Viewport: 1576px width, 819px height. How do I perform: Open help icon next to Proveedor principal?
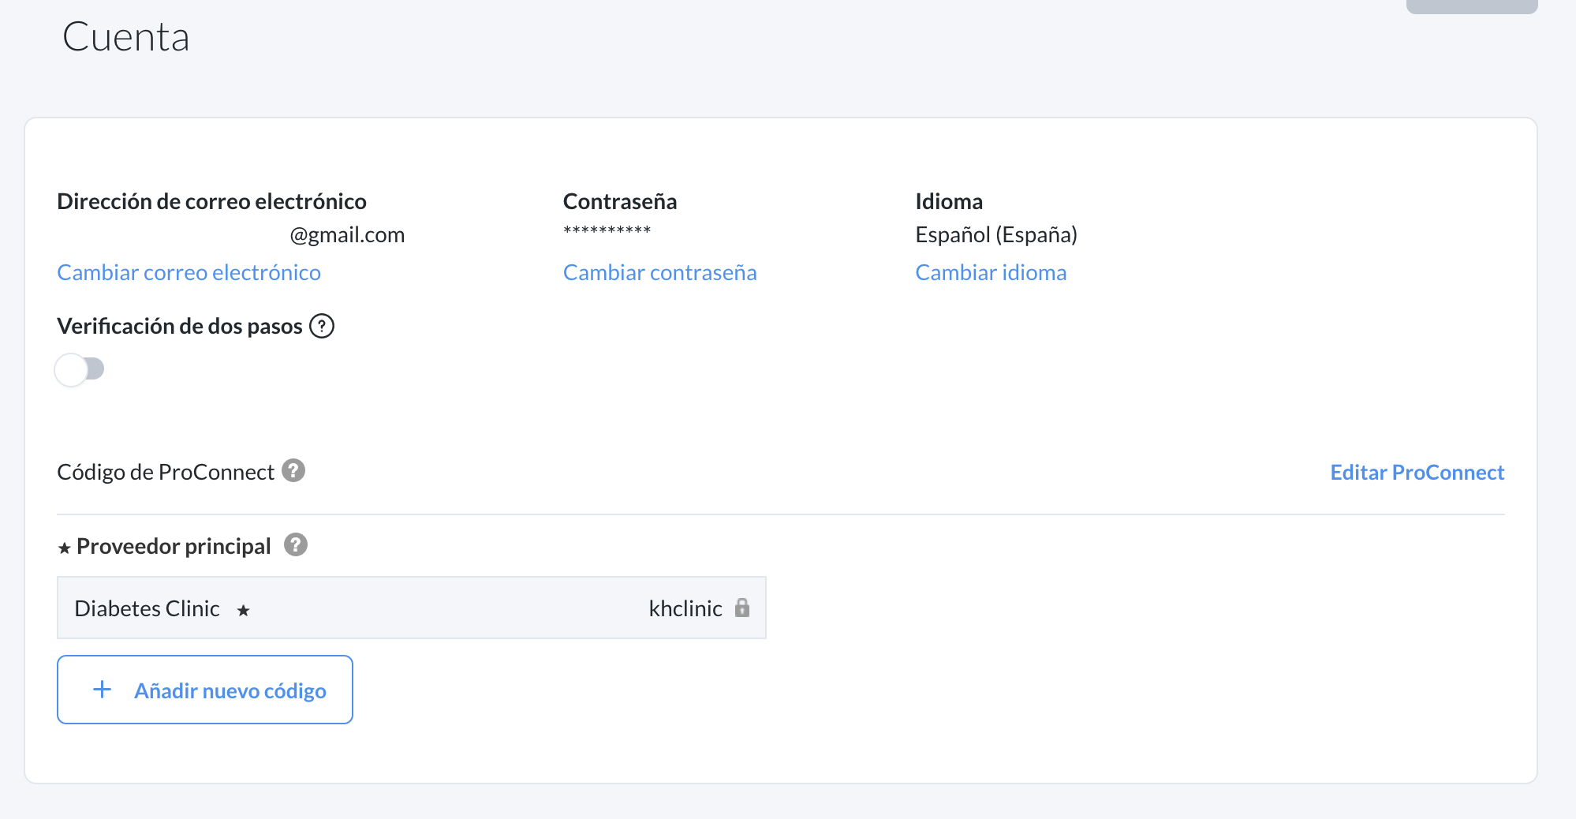point(296,544)
